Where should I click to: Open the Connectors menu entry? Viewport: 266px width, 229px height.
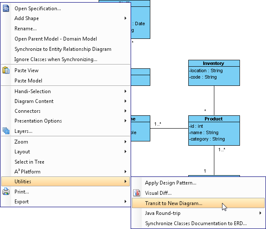(x=65, y=111)
